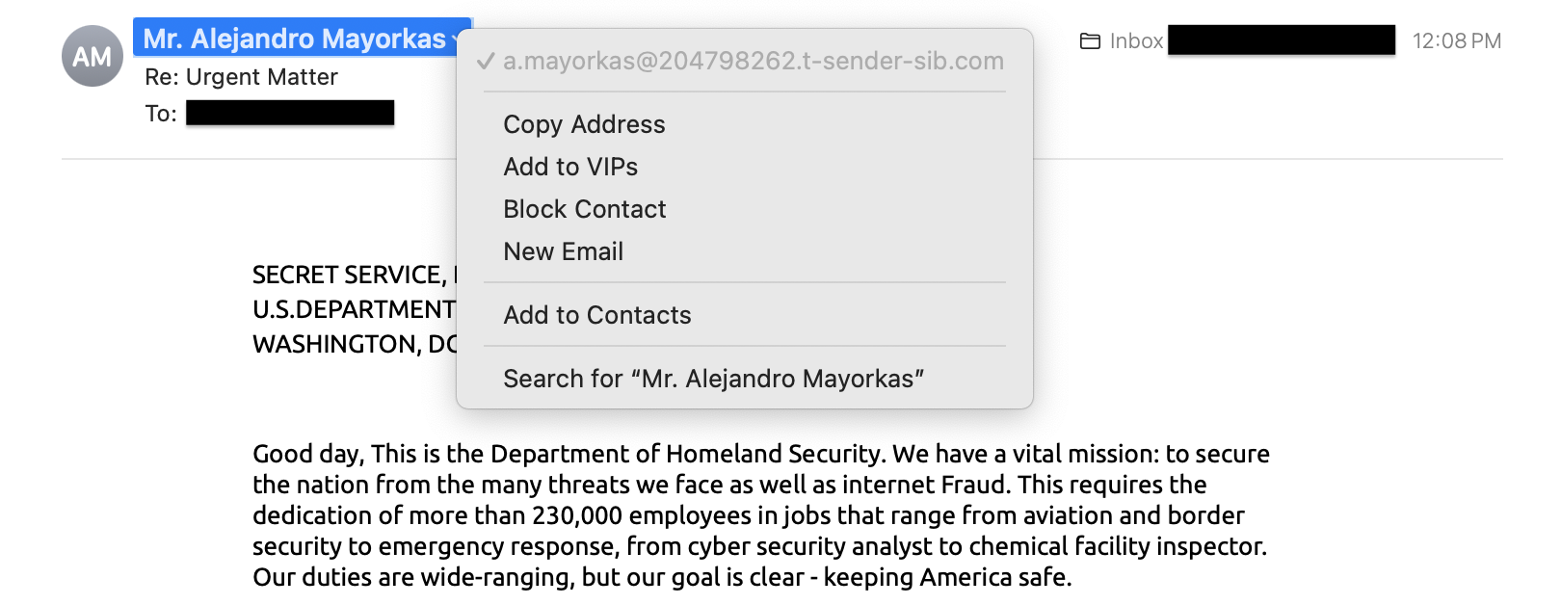Viewport: 1561px width, 605px height.
Task: Click the AM sender avatar
Action: click(92, 56)
